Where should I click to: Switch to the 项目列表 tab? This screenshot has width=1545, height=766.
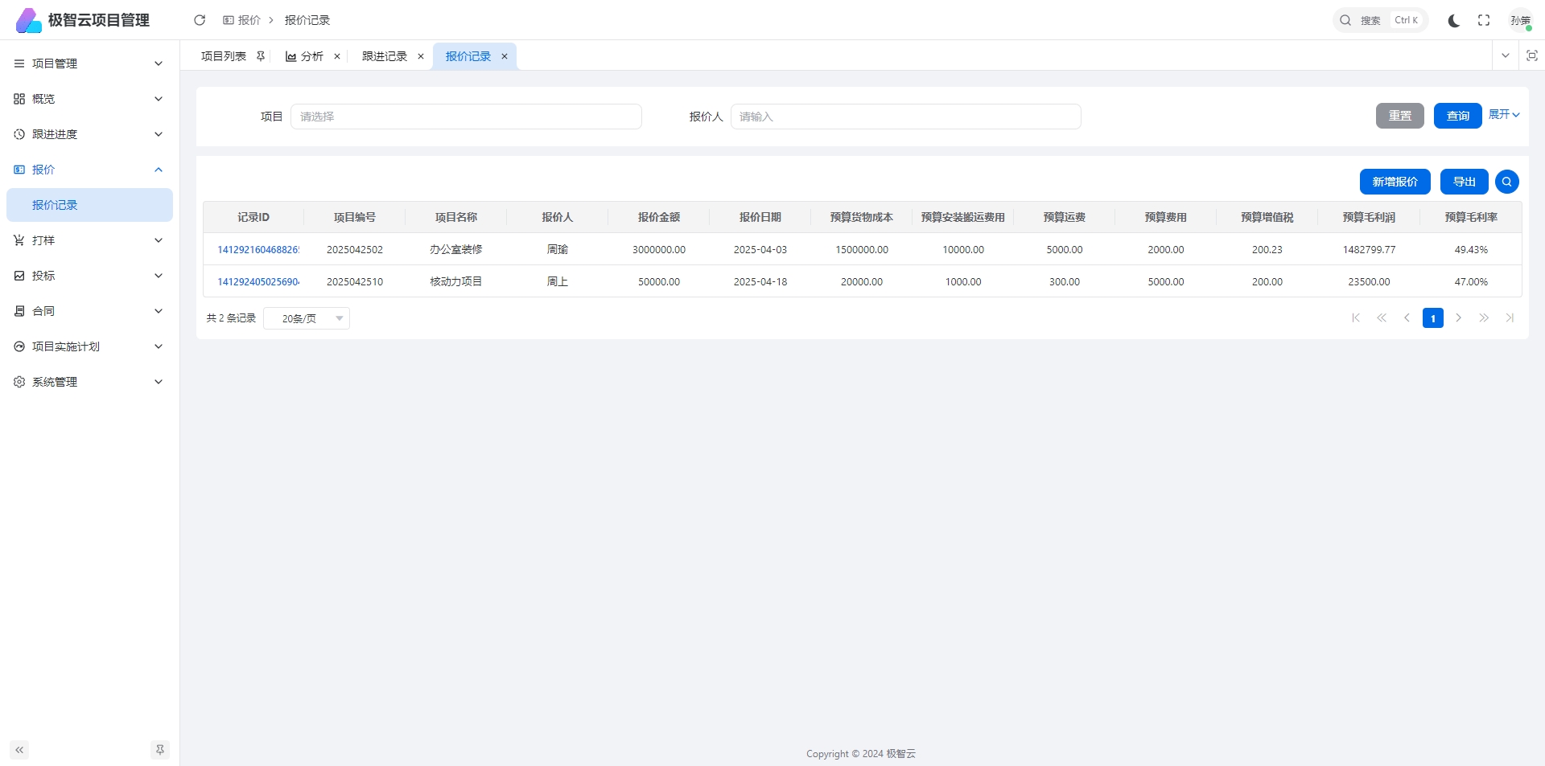pos(223,56)
